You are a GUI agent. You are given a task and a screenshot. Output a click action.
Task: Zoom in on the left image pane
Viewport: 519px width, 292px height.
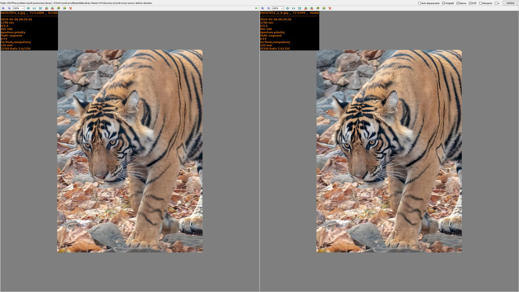click(x=3, y=8)
